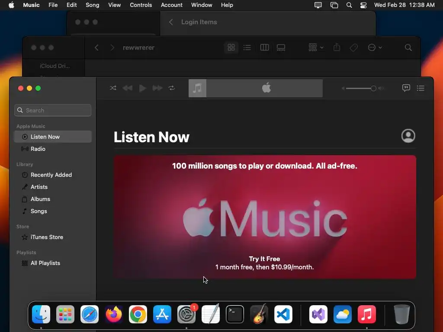Viewport: 443px width, 332px height.
Task: Toggle the repeat button
Action: (x=171, y=88)
